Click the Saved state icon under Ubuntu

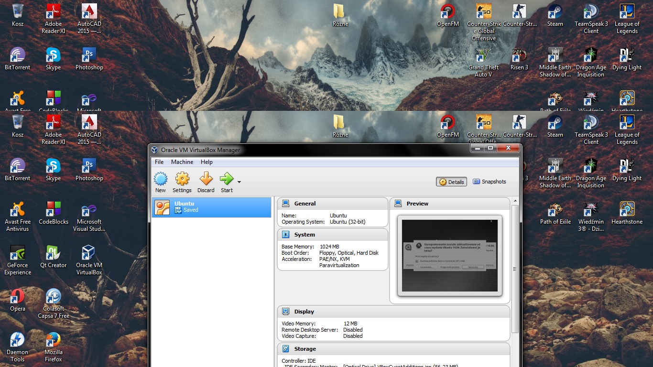(x=178, y=210)
